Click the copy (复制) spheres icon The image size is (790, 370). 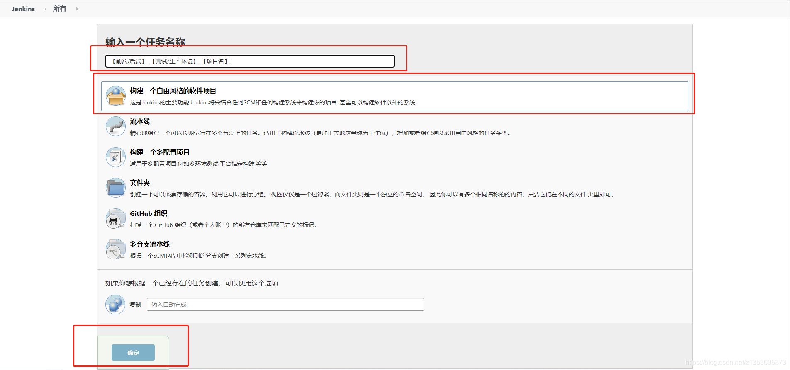click(115, 304)
